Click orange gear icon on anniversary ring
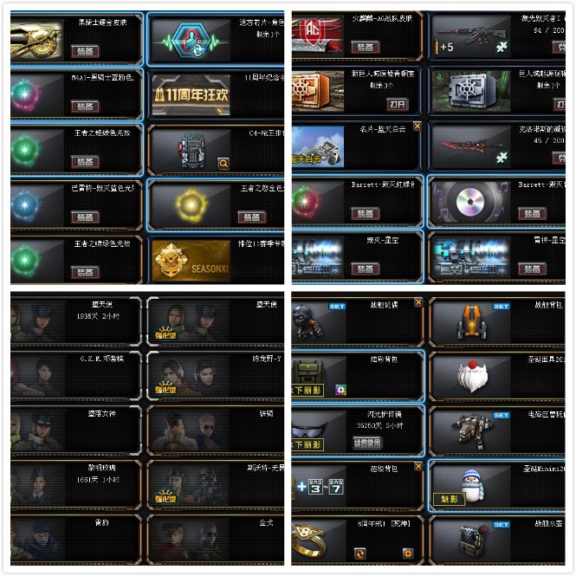 pyautogui.click(x=408, y=553)
